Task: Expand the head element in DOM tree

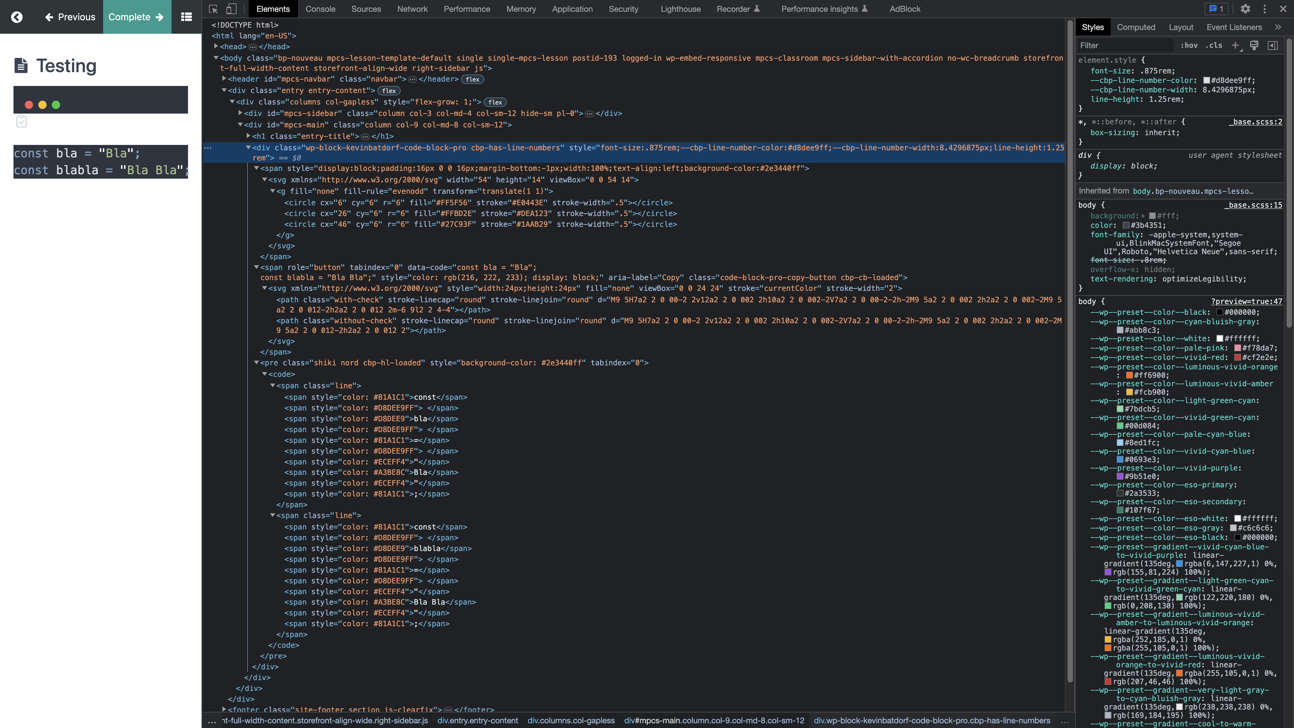Action: 216,46
